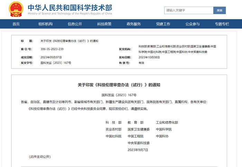This screenshot has height=167, width=242.
Task: Click the signatory 国家卫生健康委
Action: pos(139,129)
